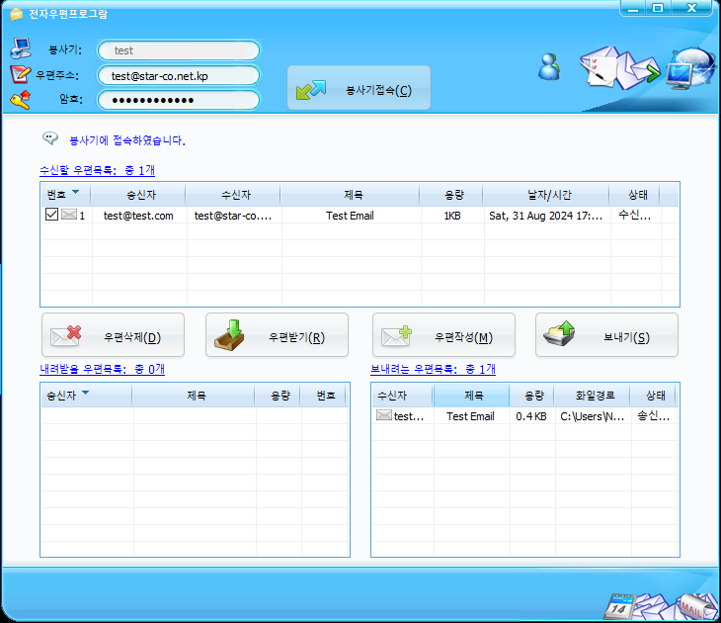Click the 보내기(S) send button
Viewport: 721px width, 623px height.
(x=606, y=337)
